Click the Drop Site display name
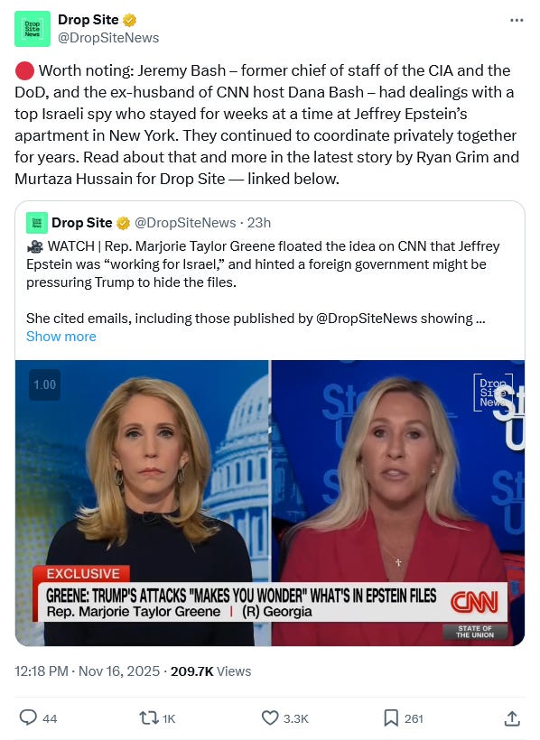This screenshot has width=540, height=740. click(x=88, y=20)
